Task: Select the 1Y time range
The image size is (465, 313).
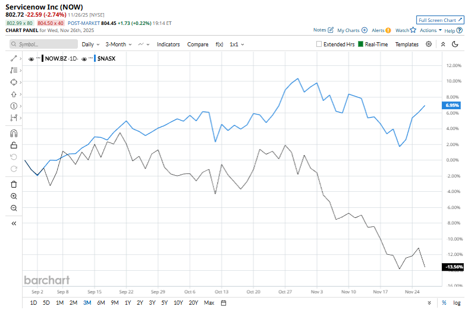Action: click(x=127, y=303)
